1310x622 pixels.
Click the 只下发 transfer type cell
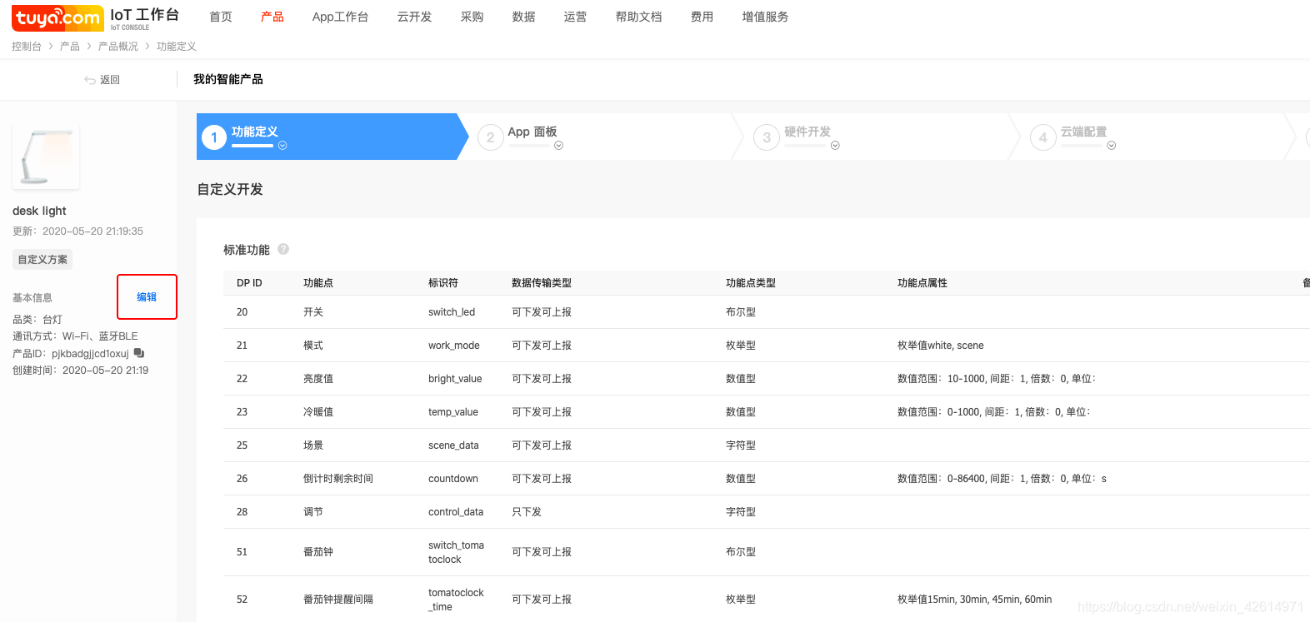tap(527, 512)
